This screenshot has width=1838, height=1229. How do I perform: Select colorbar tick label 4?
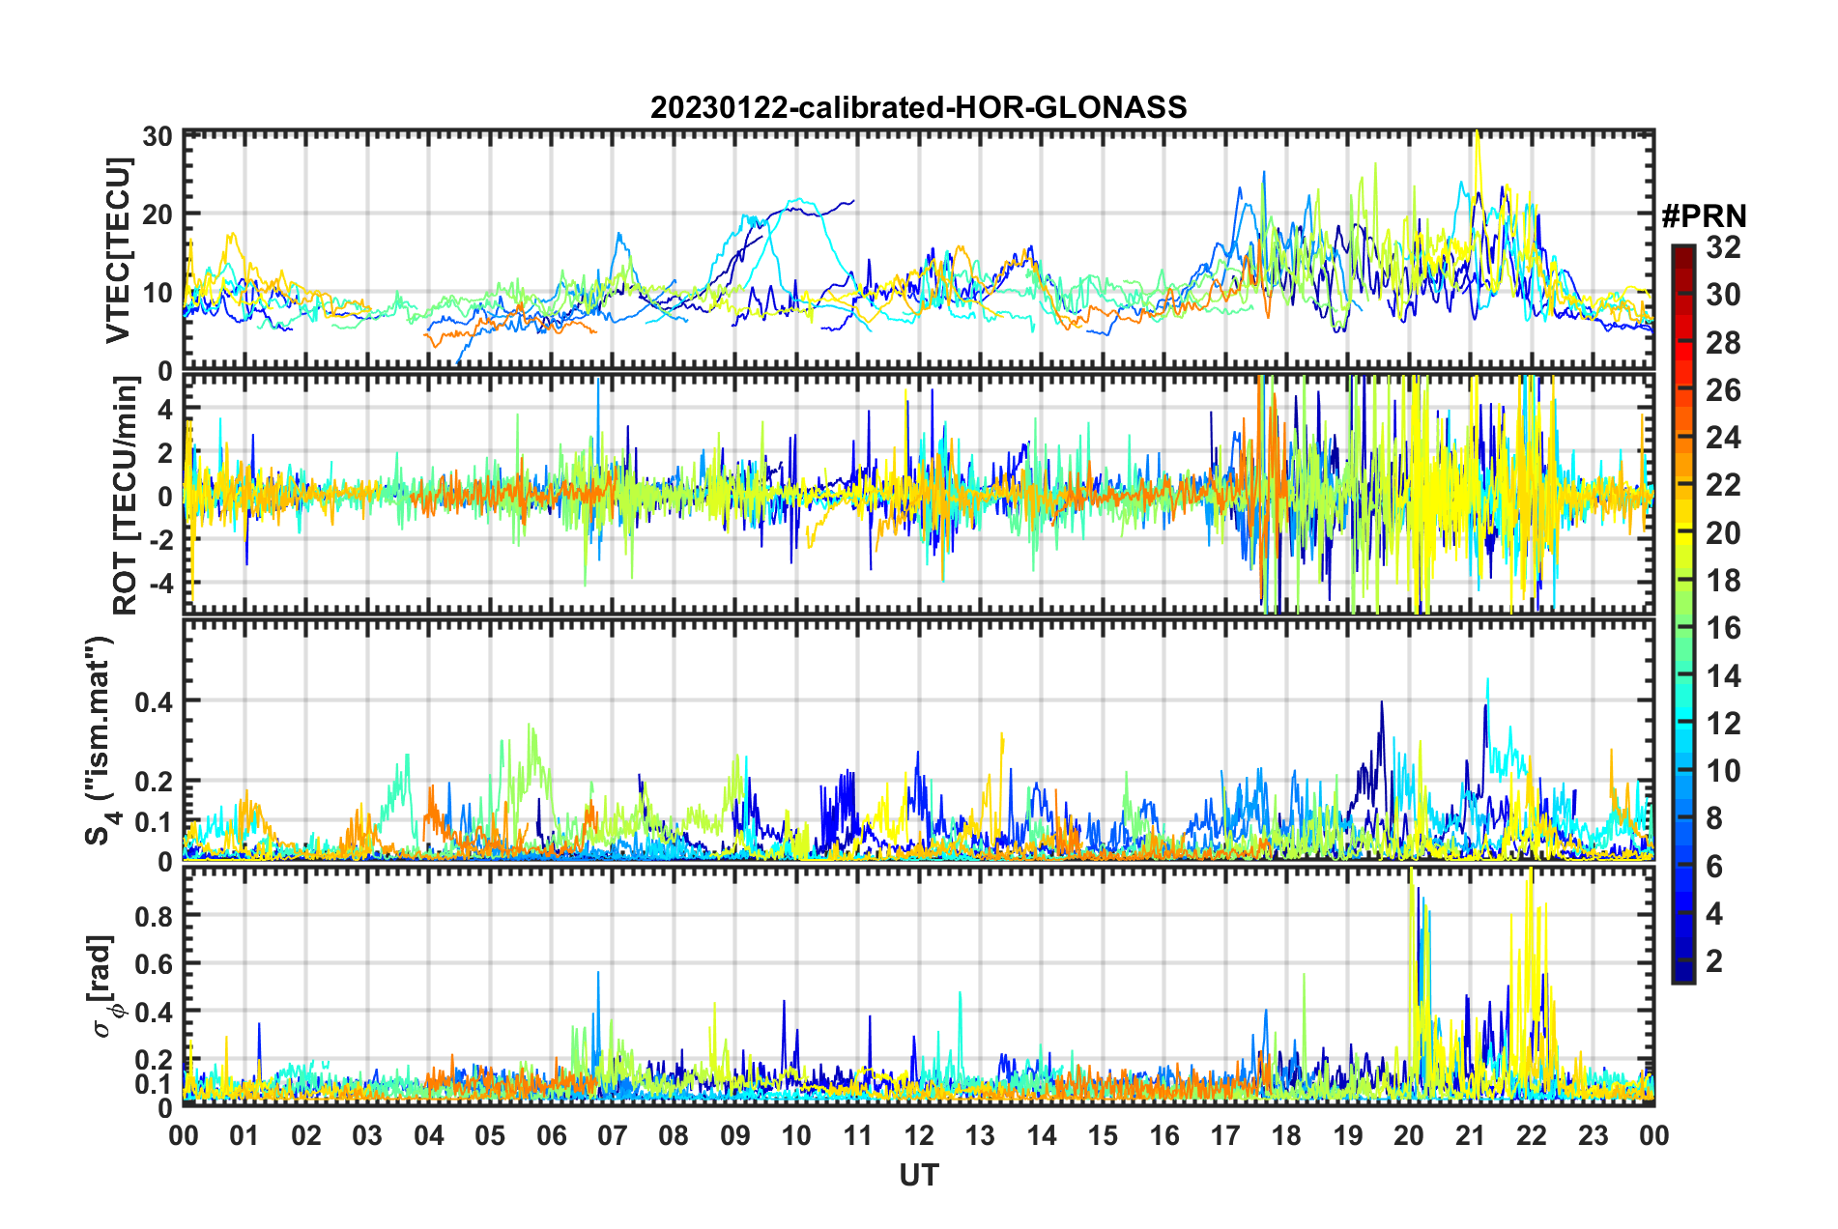coord(1714,914)
